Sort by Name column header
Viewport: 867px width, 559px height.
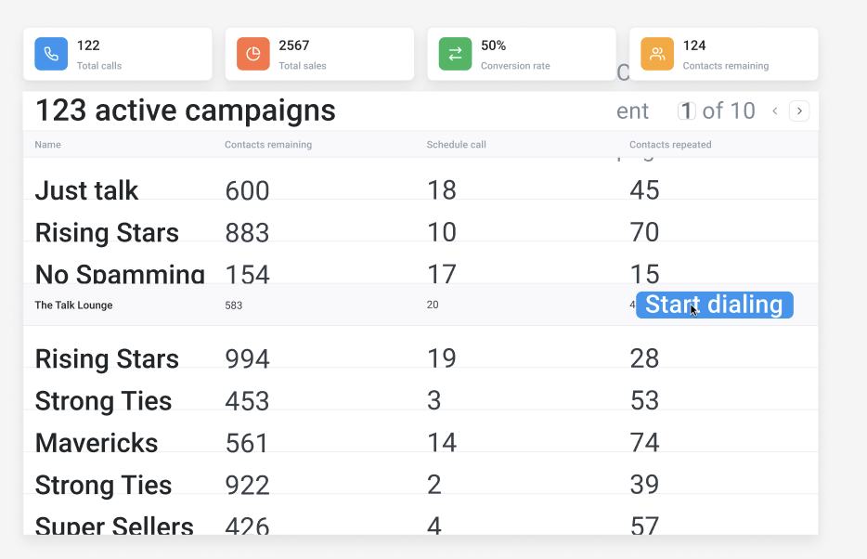tap(47, 145)
